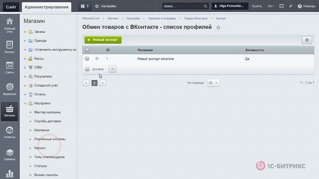Viewport: 319px width, 179px height.
Task: Add page to favorites with star icon
Action: pos(218,27)
